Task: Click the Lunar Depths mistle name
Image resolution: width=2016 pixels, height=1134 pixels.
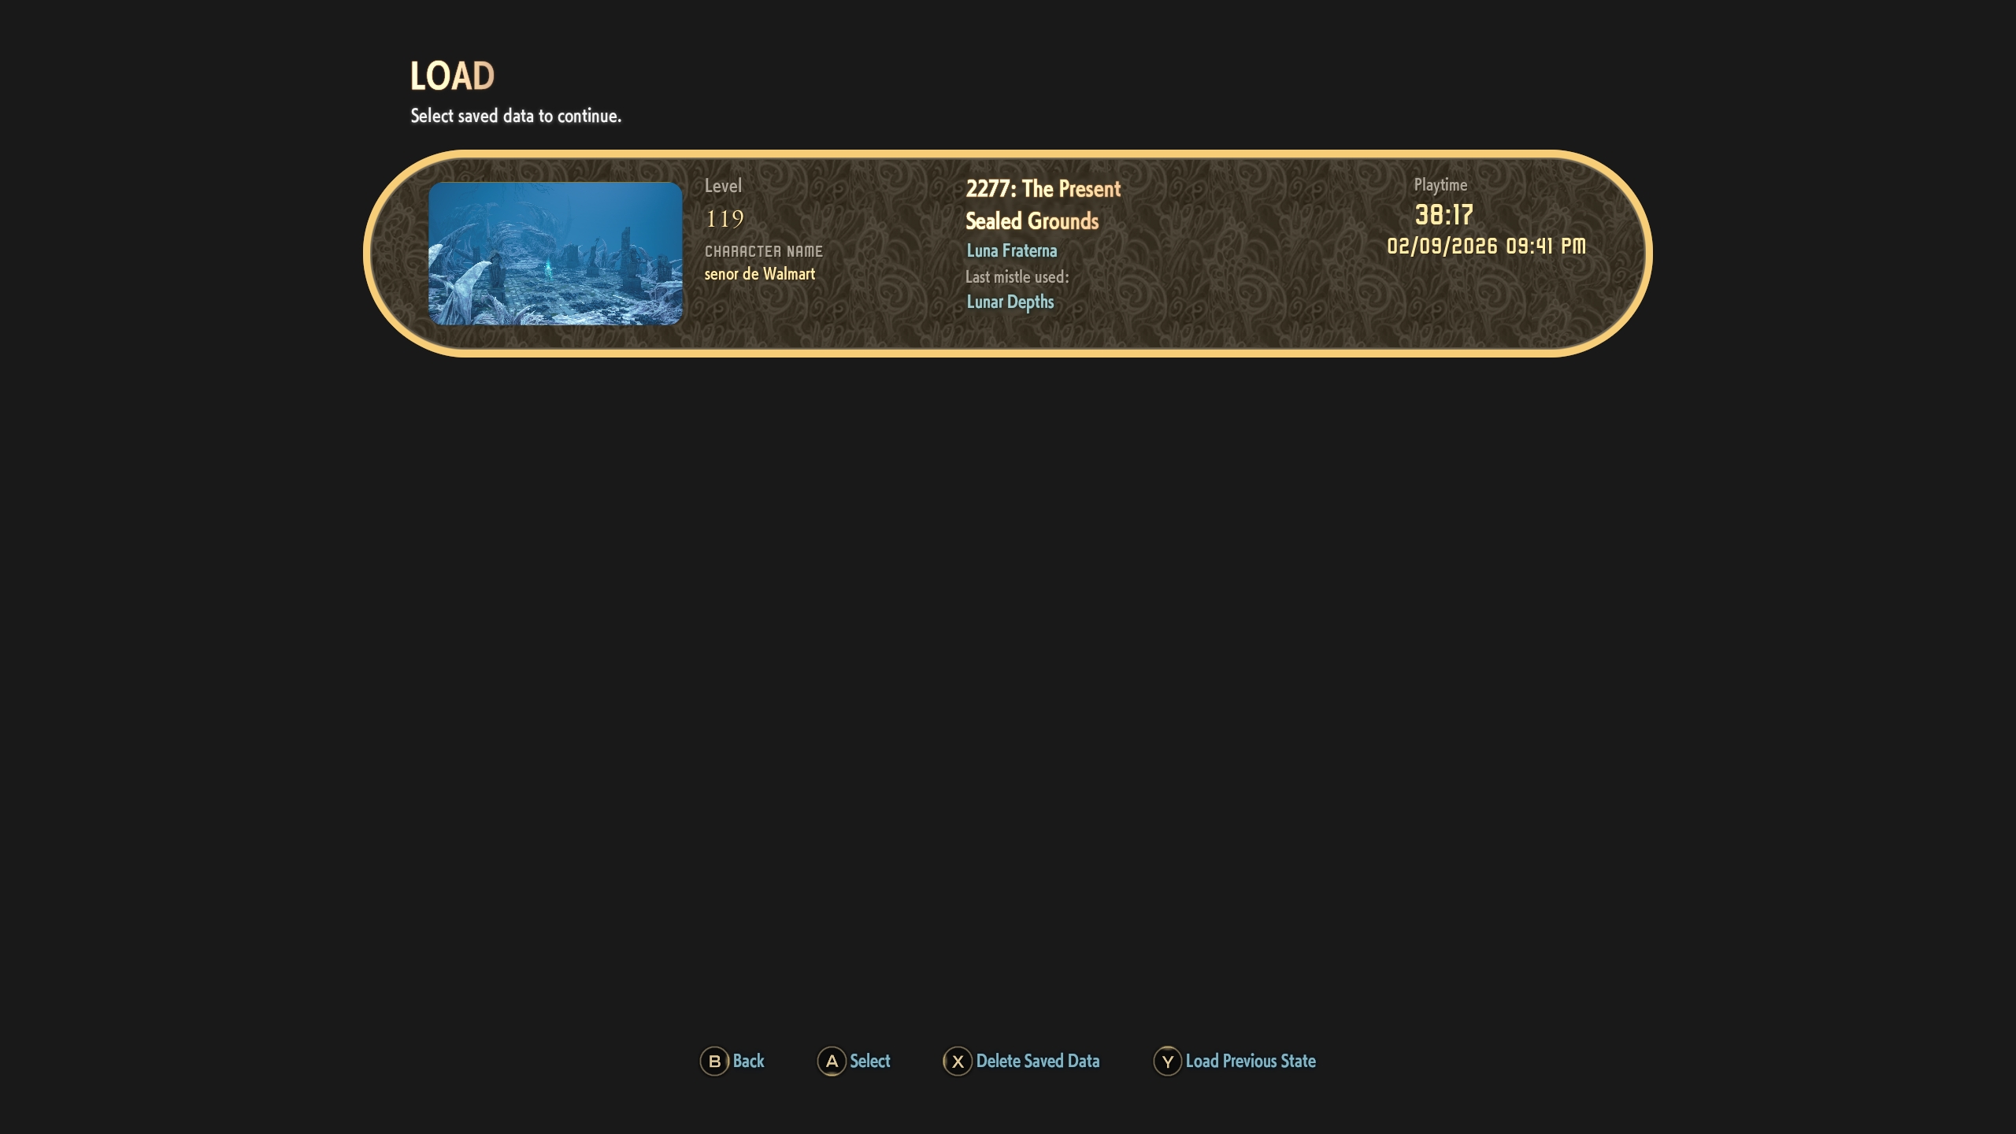Action: [1010, 302]
